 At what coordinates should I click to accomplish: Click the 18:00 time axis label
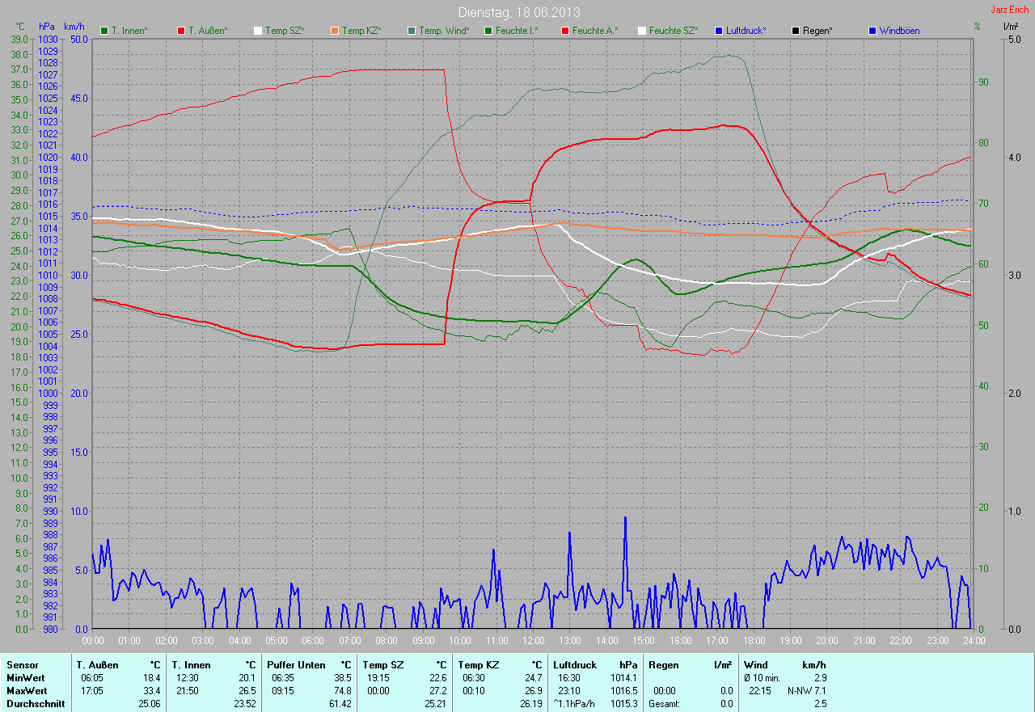tap(754, 641)
